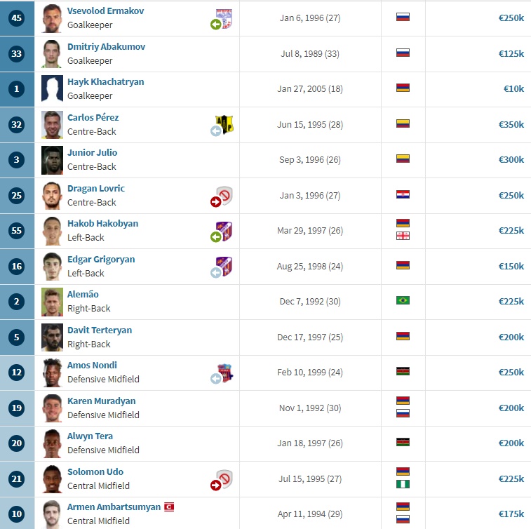Click Alemão's player photo thumbnail
Image resolution: width=531 pixels, height=529 pixels.
(x=52, y=302)
